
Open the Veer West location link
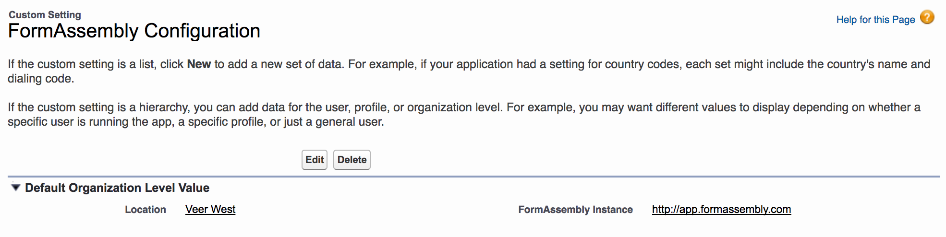tap(210, 209)
